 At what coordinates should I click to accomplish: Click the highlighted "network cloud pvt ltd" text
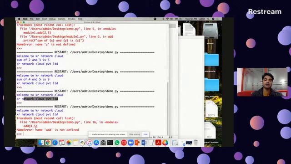pyautogui.click(x=41, y=99)
